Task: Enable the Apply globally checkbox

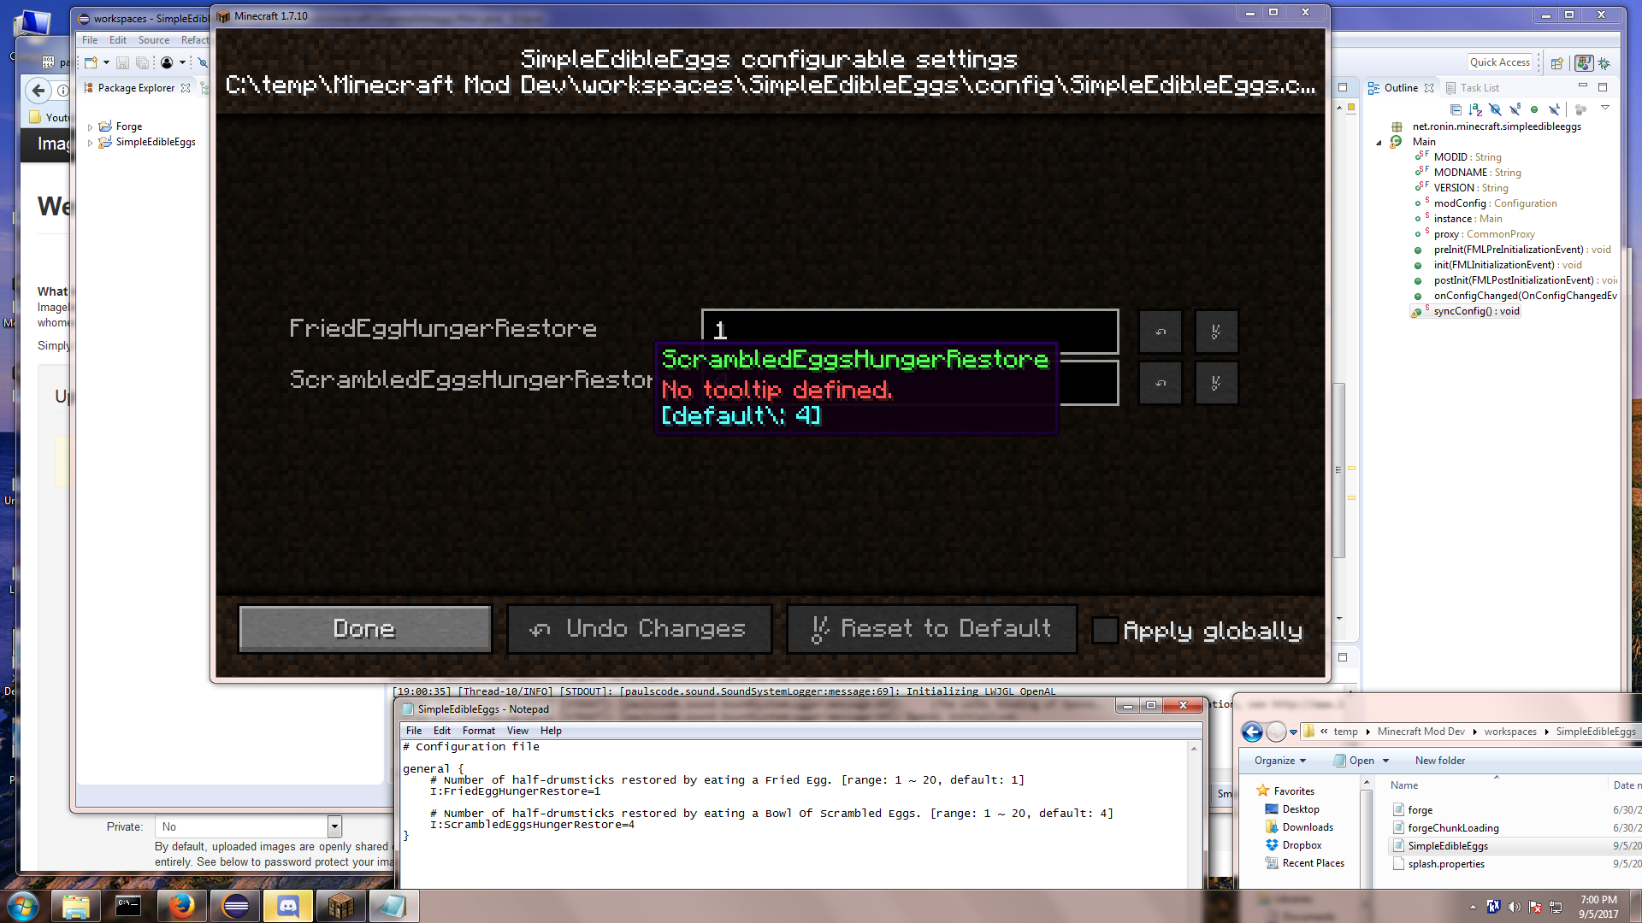Action: tap(1104, 631)
